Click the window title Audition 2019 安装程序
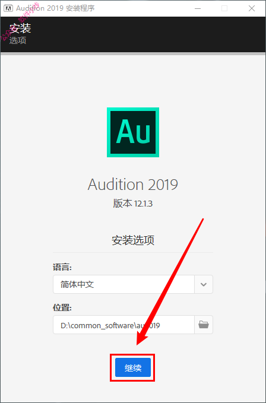Image resolution: width=266 pixels, height=403 pixels. click(55, 8)
